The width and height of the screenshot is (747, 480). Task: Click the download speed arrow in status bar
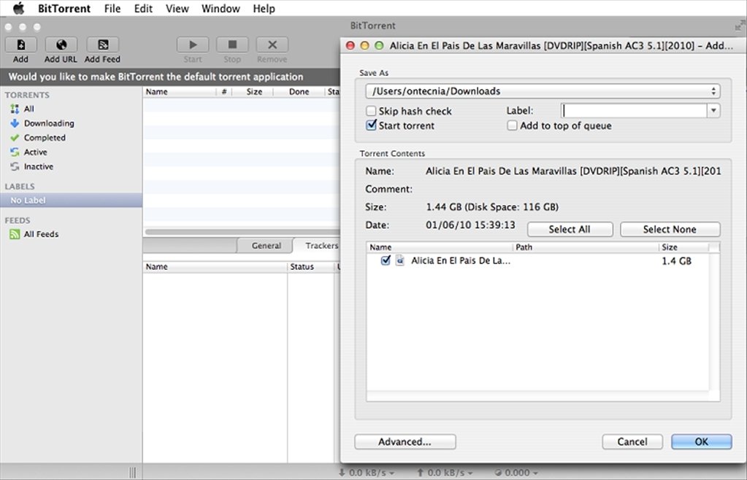coord(342,473)
